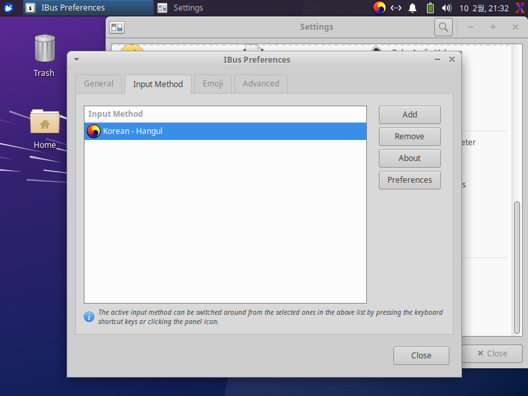The width and height of the screenshot is (528, 396).
Task: Open volume control speaker icon
Action: (x=447, y=8)
